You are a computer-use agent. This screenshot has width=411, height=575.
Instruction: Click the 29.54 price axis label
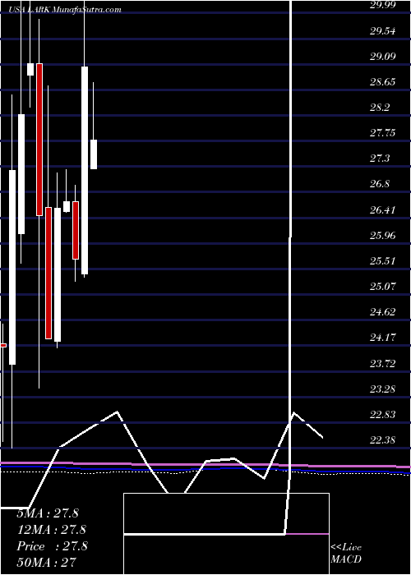point(382,30)
